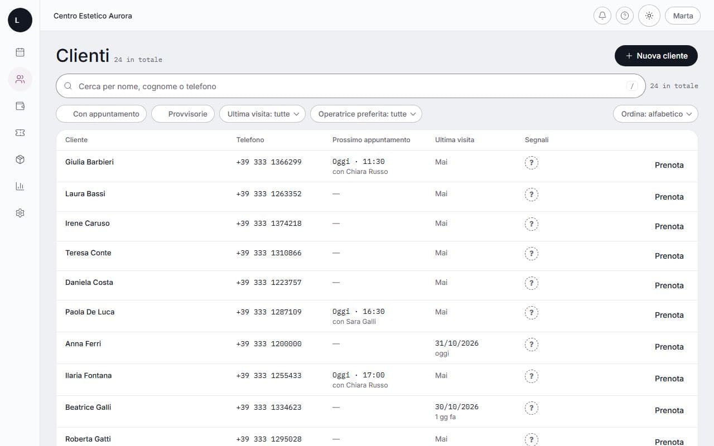Open client Roberta Gatti
The image size is (714, 446).
coord(88,439)
